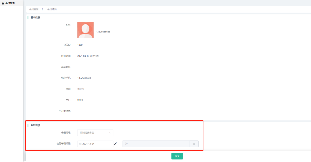Go to the 会员管理 breadcrumb
Viewport: 311px width, 162px height.
pyautogui.click(x=34, y=9)
